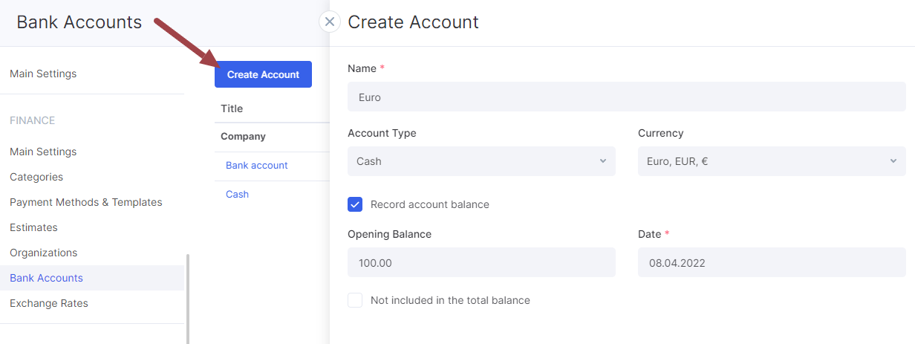This screenshot has width=915, height=344.
Task: Open the Bank account link
Action: (x=257, y=165)
